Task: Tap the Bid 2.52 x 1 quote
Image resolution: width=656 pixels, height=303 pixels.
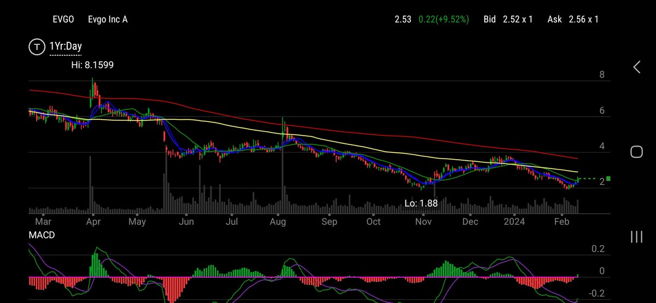Action: [x=508, y=19]
